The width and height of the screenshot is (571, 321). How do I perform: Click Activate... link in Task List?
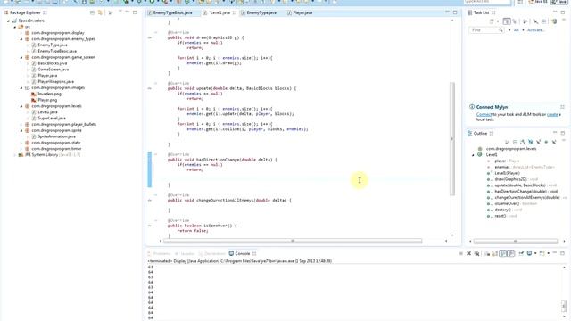(535, 30)
